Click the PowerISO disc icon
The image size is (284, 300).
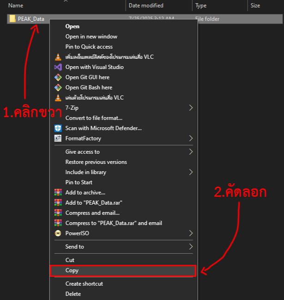pyautogui.click(x=58, y=233)
